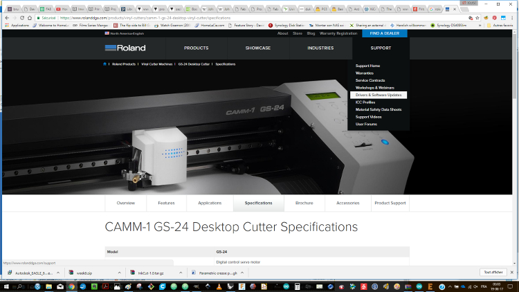
Task: Click the browser home button
Action: pyautogui.click(x=30, y=18)
